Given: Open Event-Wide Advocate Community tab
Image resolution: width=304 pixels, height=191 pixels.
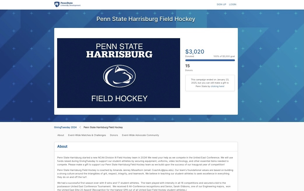Looking at the screenshot, I should pos(140,135).
